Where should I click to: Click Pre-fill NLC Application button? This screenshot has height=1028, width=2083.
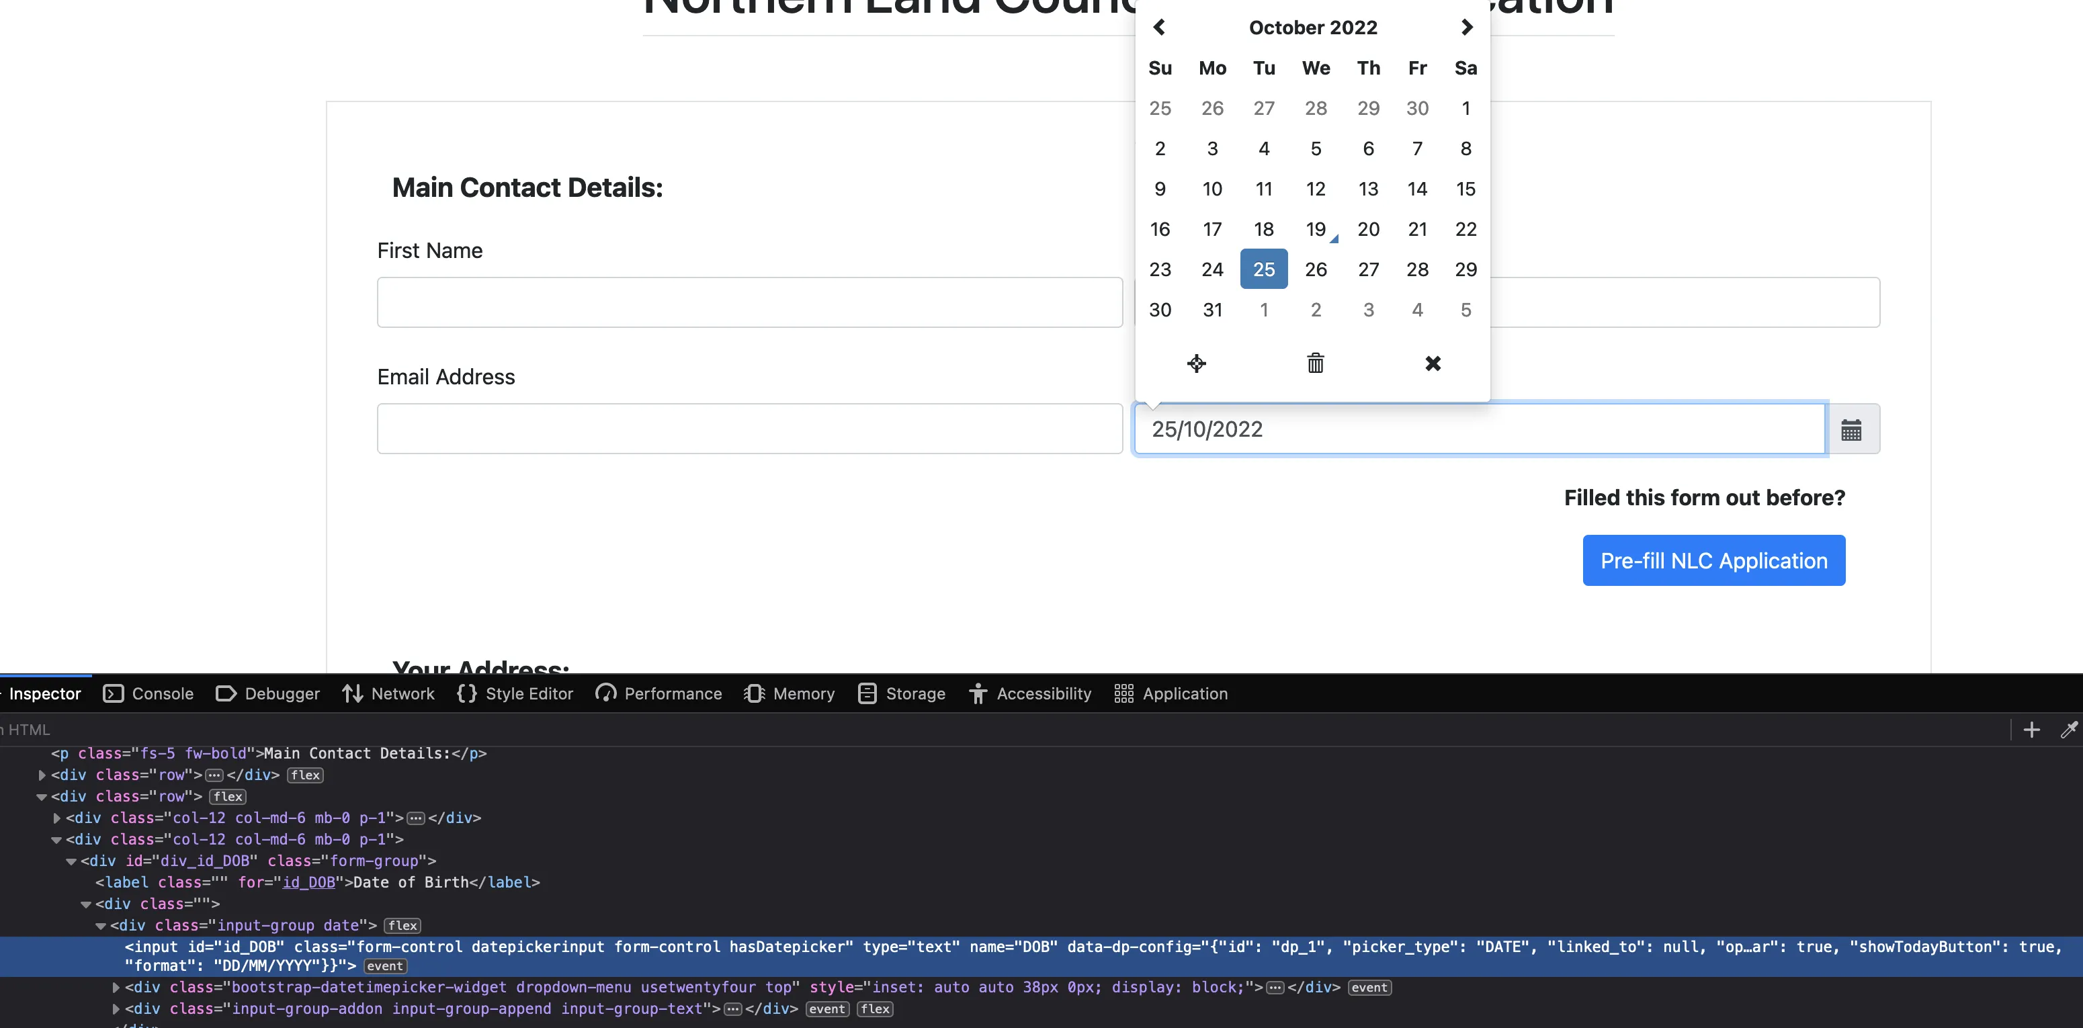[x=1713, y=560]
